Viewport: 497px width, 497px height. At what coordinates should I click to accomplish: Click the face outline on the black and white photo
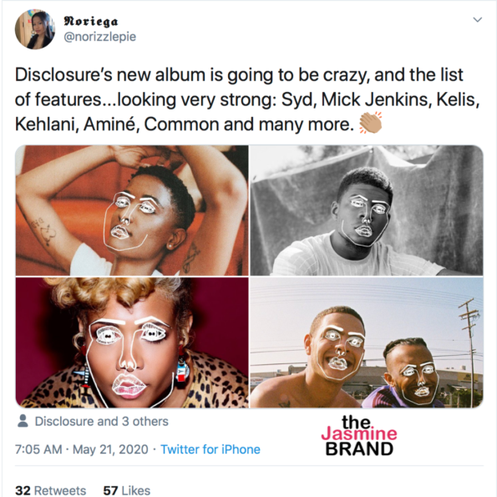tap(366, 221)
